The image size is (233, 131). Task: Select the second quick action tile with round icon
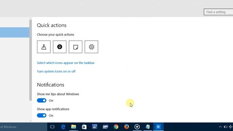point(60,47)
